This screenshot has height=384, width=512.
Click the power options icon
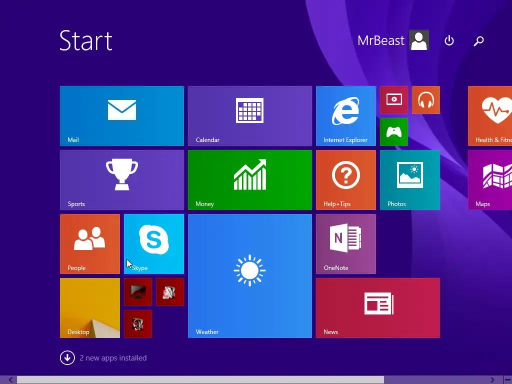pyautogui.click(x=449, y=40)
